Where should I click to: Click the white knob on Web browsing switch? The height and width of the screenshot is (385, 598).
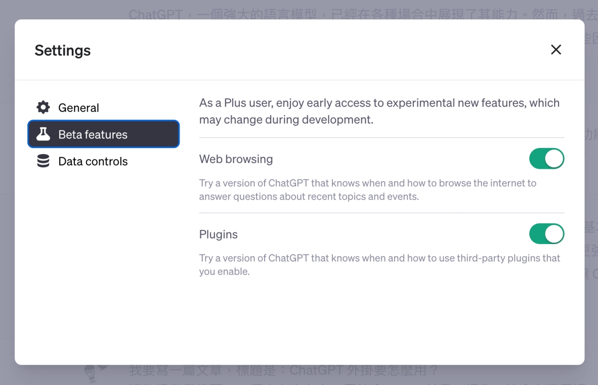554,159
